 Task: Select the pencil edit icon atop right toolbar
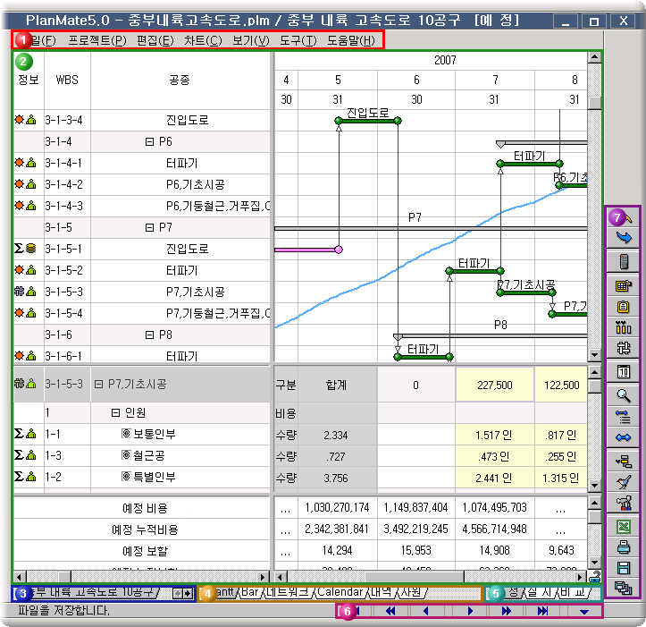pyautogui.click(x=624, y=217)
